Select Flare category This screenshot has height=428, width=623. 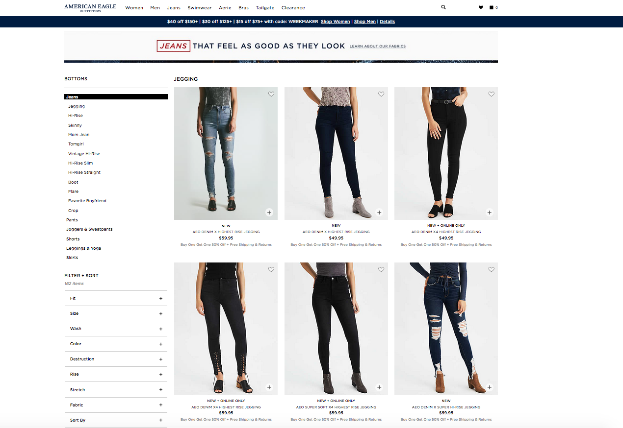point(73,191)
